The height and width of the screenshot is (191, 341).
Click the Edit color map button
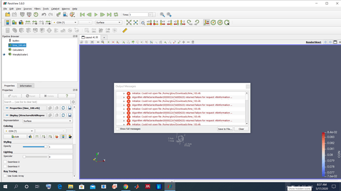[x=15, y=137]
